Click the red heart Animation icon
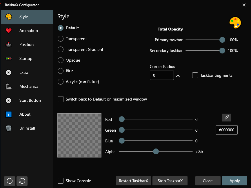This screenshot has height=188, width=251. click(9, 31)
